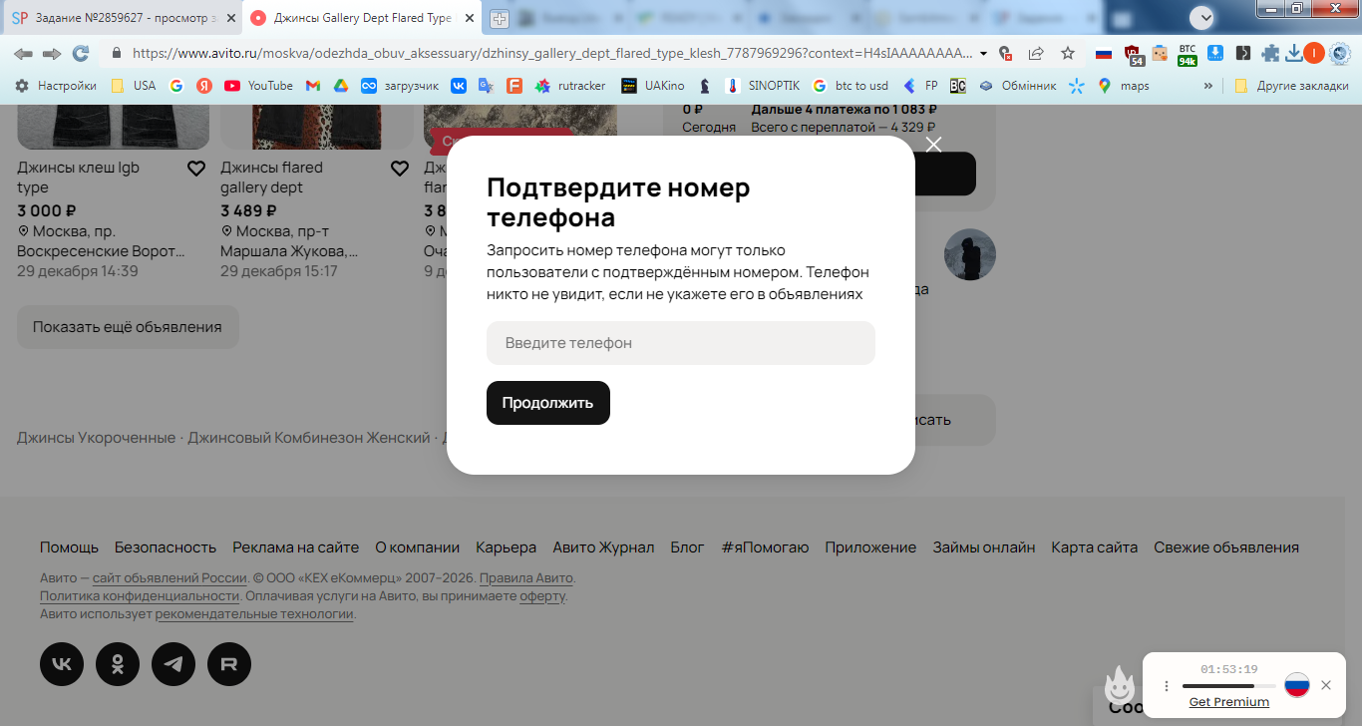The image size is (1362, 726).
Task: Close the 'Задание №2859627' tab
Action: point(230,18)
